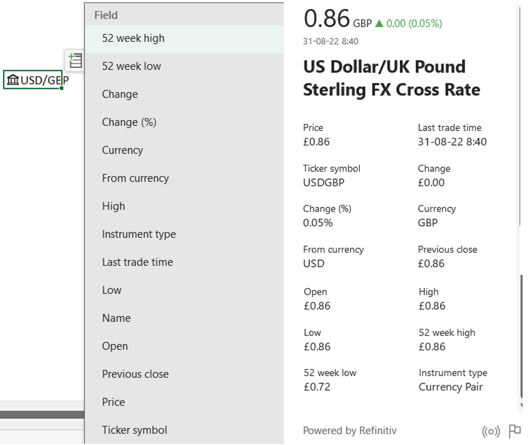This screenshot has width=531, height=445.
Task: Choose the Change (%) field
Action: pos(129,122)
